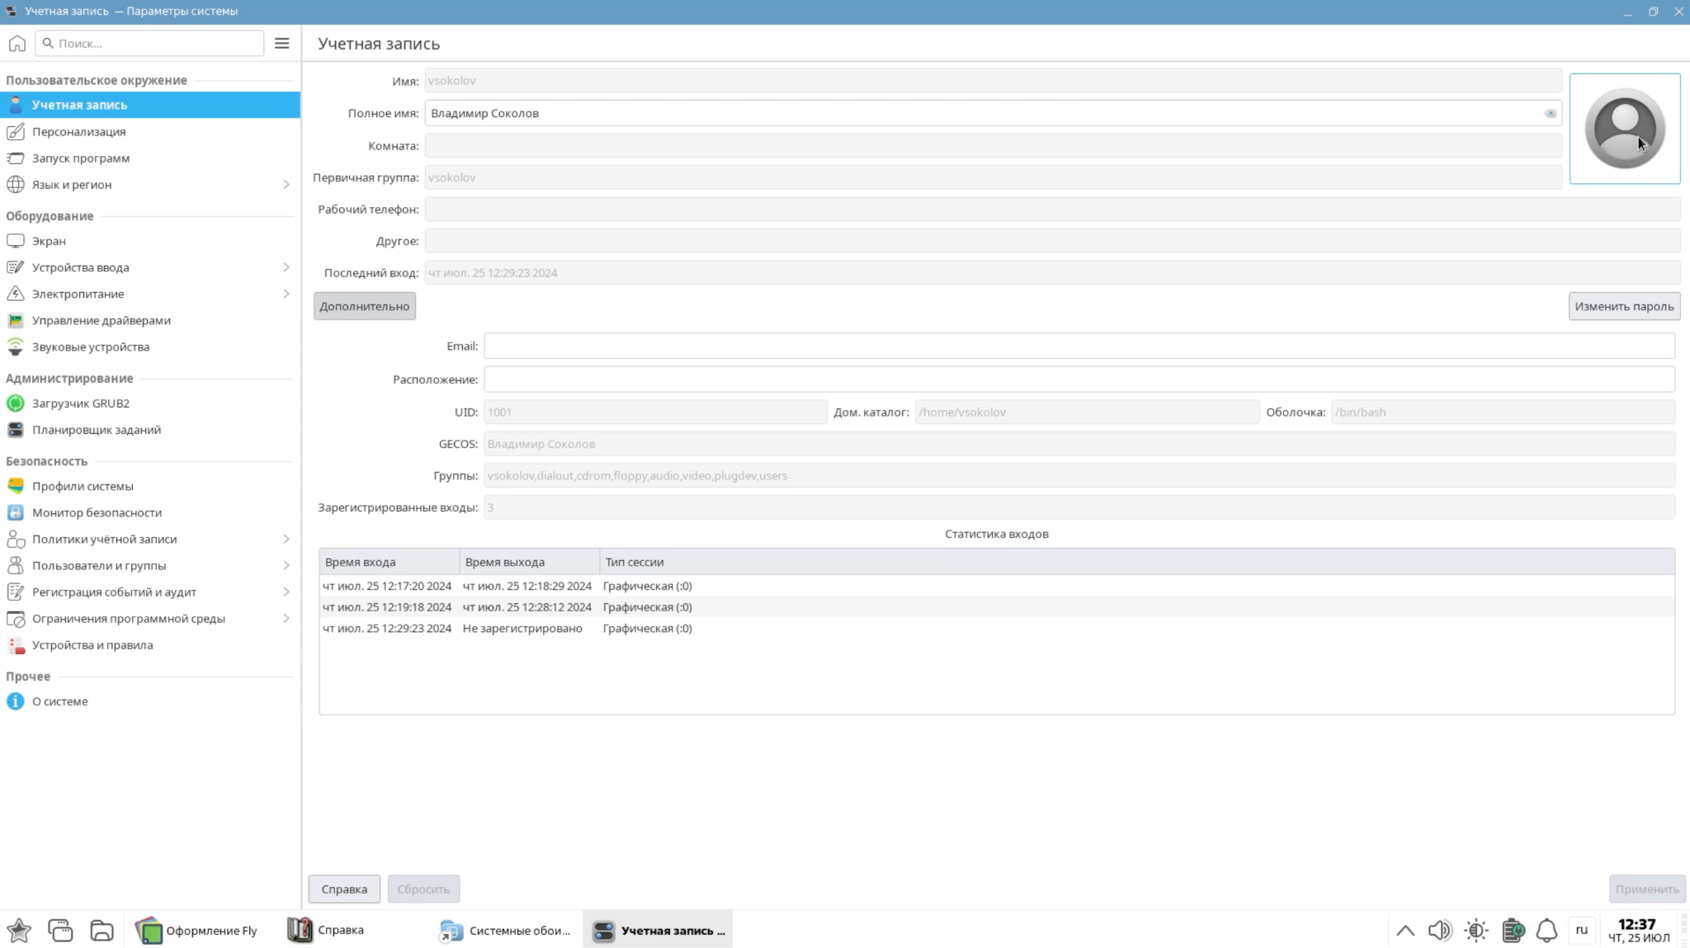Open GRUB2 bootloader settings

[x=80, y=403]
